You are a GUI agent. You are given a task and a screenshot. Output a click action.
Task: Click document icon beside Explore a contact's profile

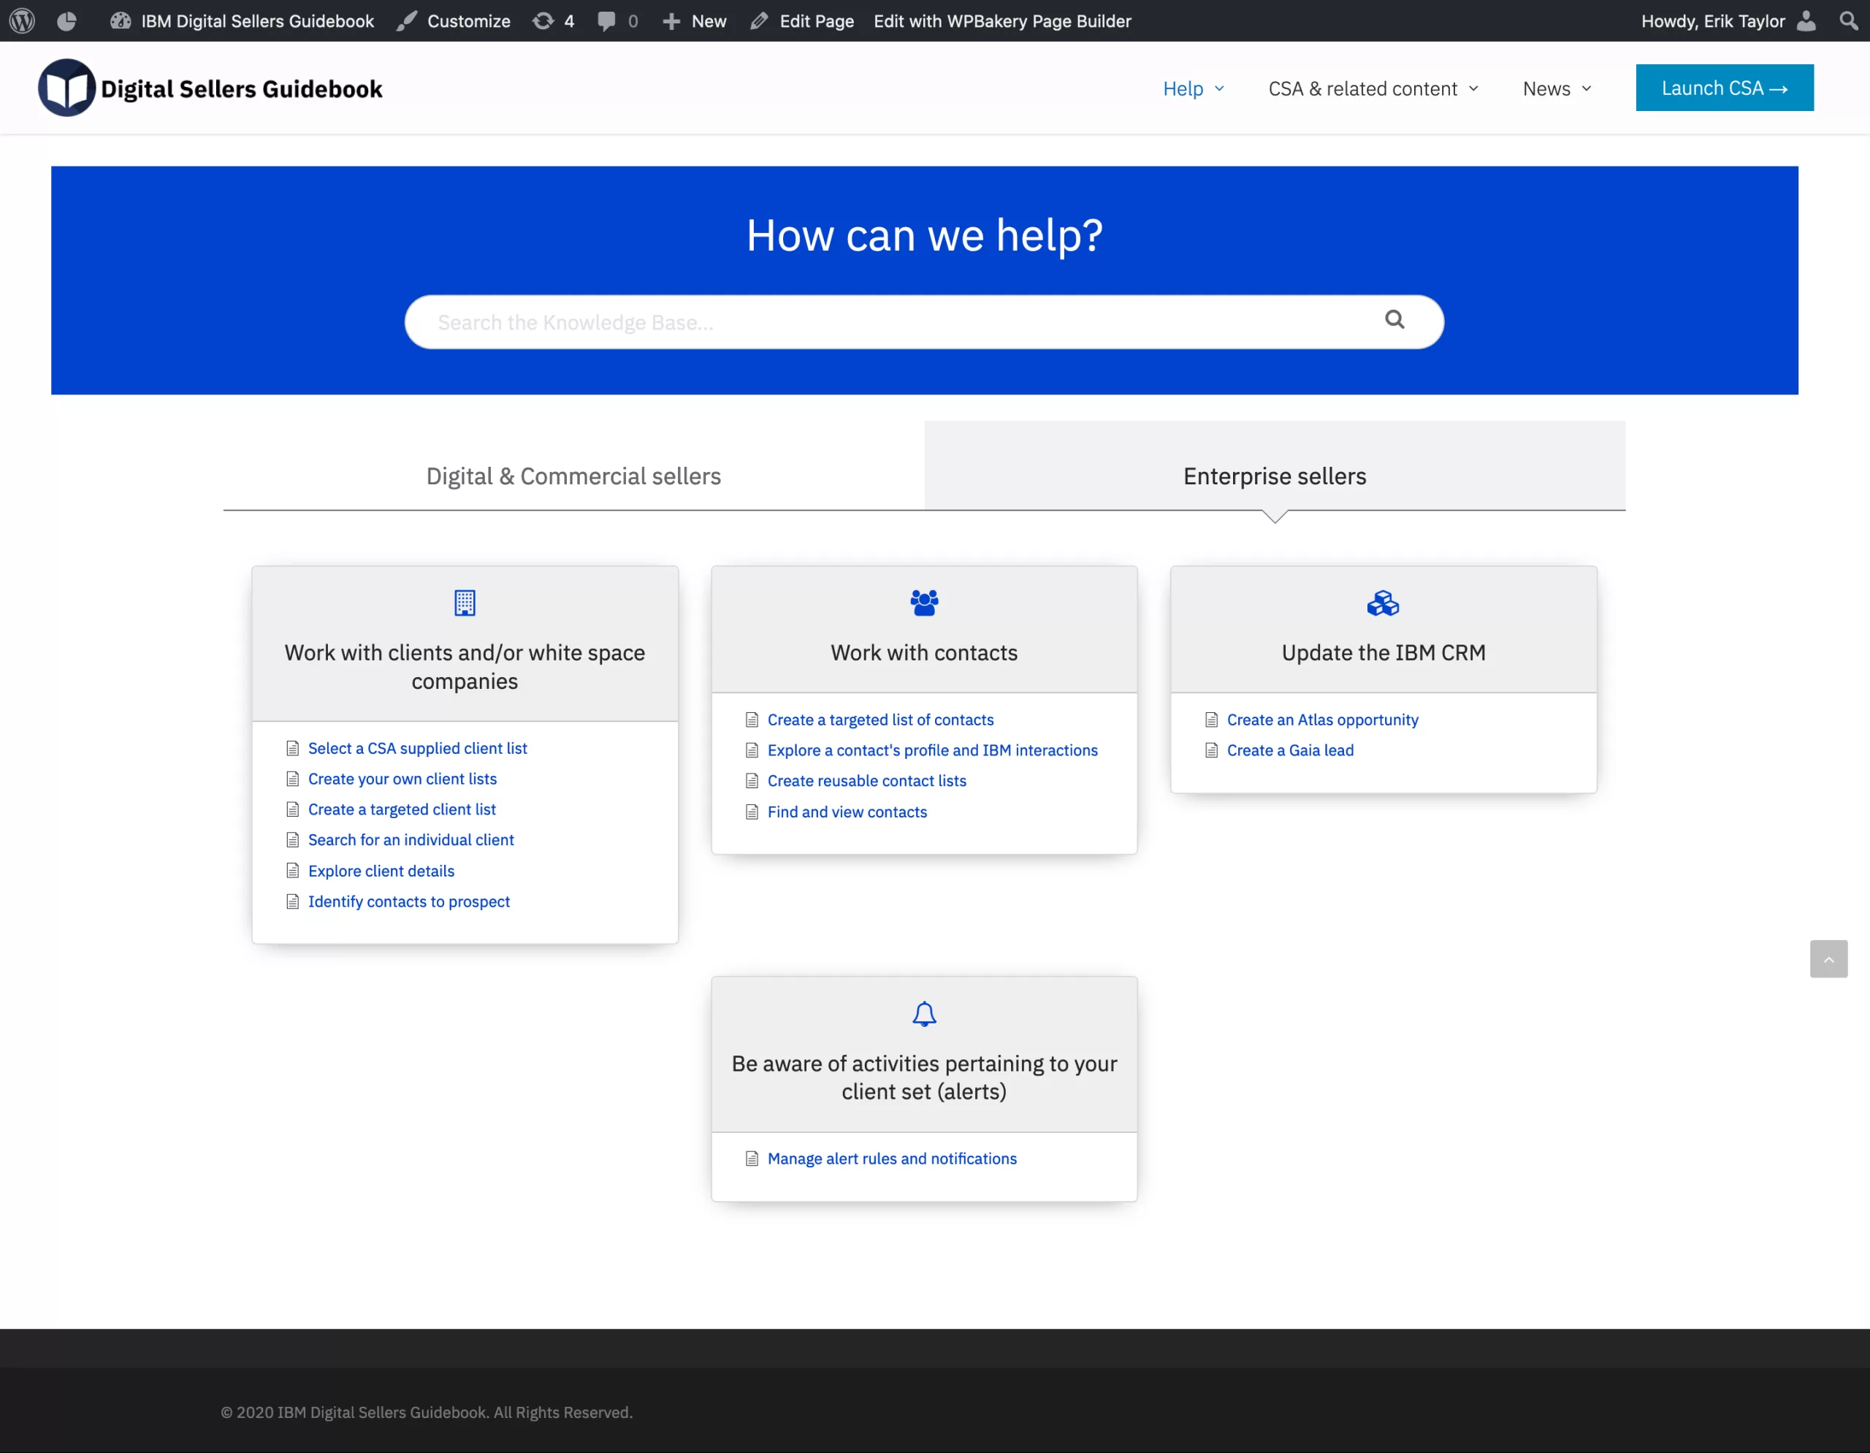(752, 751)
